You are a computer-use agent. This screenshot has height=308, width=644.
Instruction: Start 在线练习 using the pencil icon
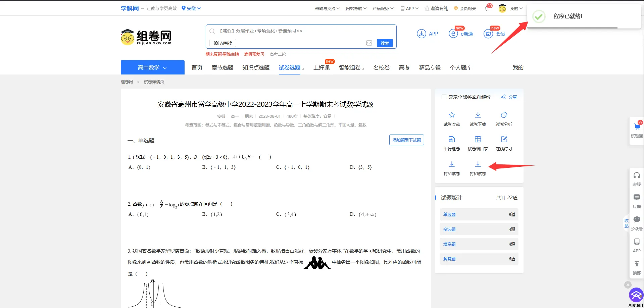point(504,140)
